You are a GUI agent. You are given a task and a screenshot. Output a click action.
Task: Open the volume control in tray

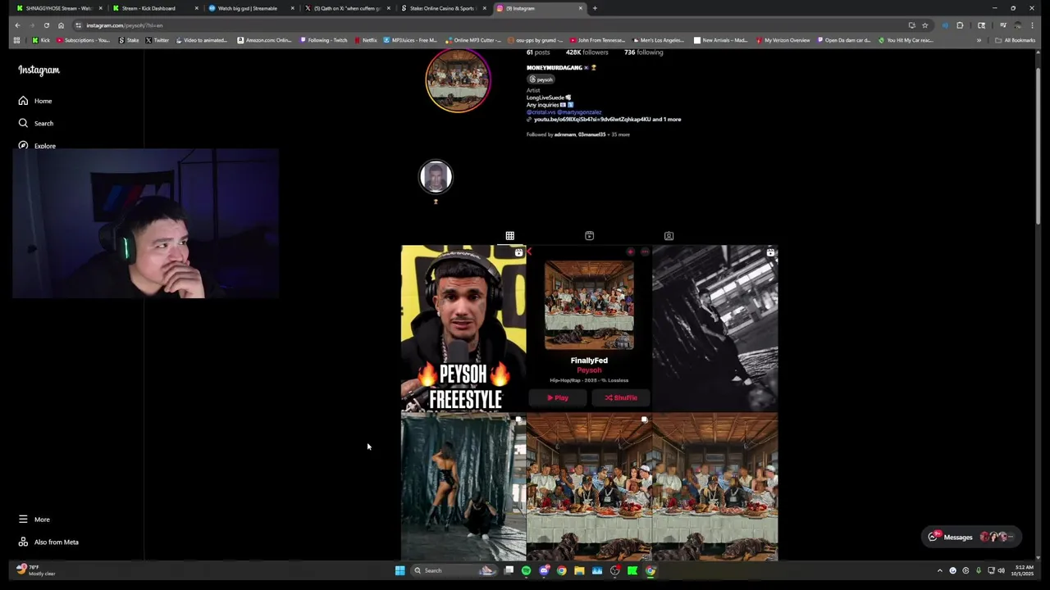[x=1001, y=571]
